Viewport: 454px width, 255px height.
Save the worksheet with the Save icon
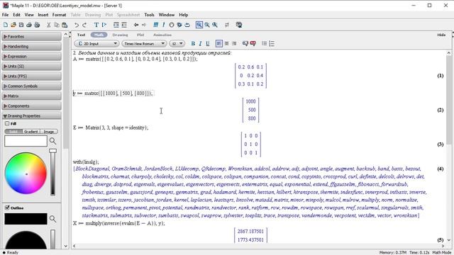coord(21,25)
